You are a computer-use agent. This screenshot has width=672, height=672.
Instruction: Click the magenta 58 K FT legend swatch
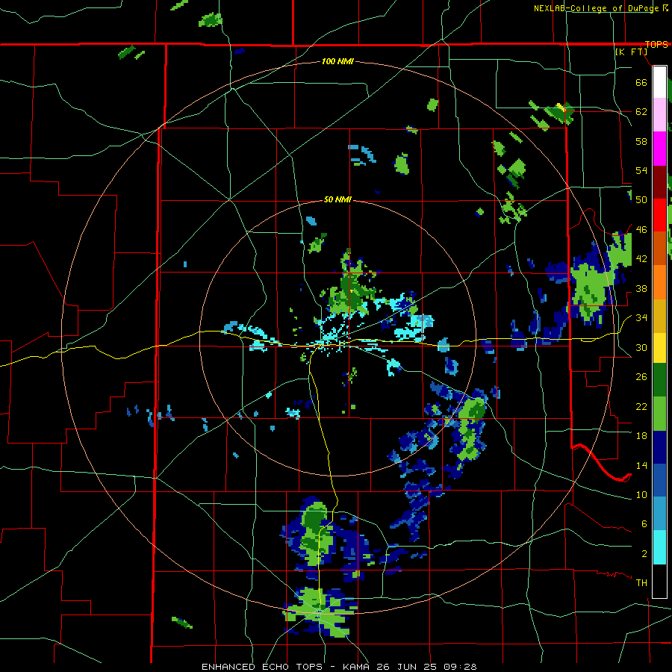tap(659, 149)
